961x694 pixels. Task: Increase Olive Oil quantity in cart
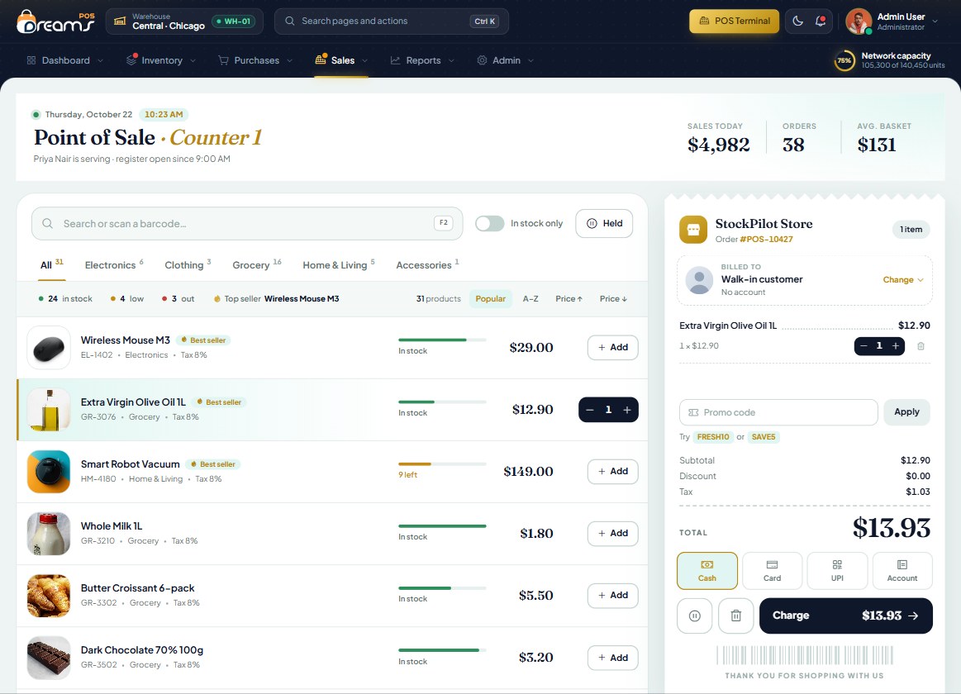click(896, 346)
